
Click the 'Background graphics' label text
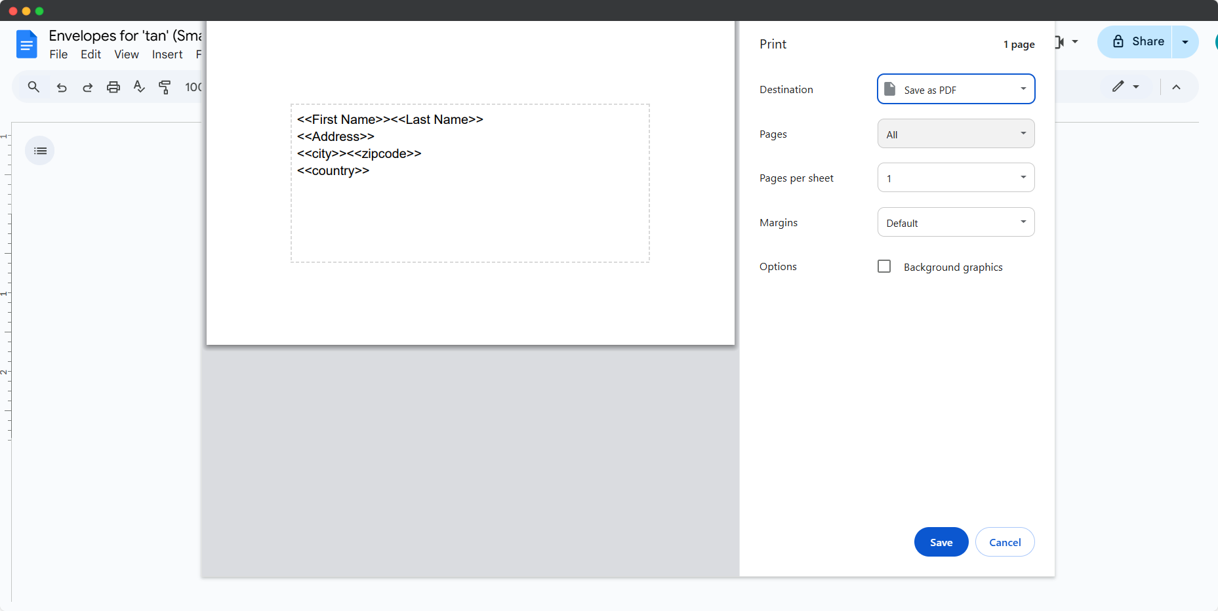(x=953, y=267)
